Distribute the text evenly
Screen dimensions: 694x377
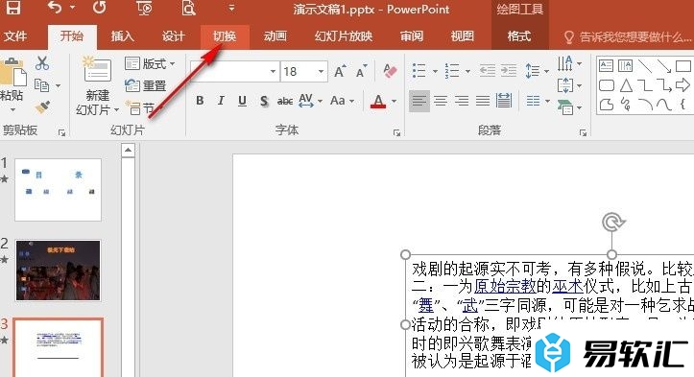point(504,102)
